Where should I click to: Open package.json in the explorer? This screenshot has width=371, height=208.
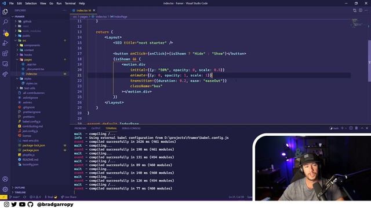pos(31,150)
